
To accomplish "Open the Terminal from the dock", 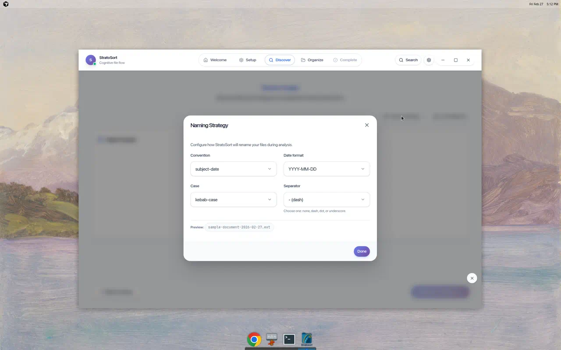I will [x=289, y=339].
